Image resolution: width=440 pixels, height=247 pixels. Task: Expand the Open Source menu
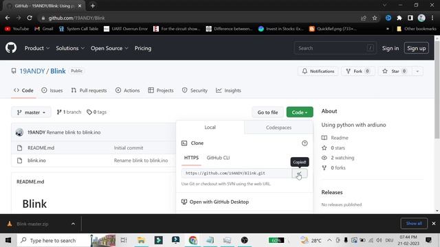(109, 48)
